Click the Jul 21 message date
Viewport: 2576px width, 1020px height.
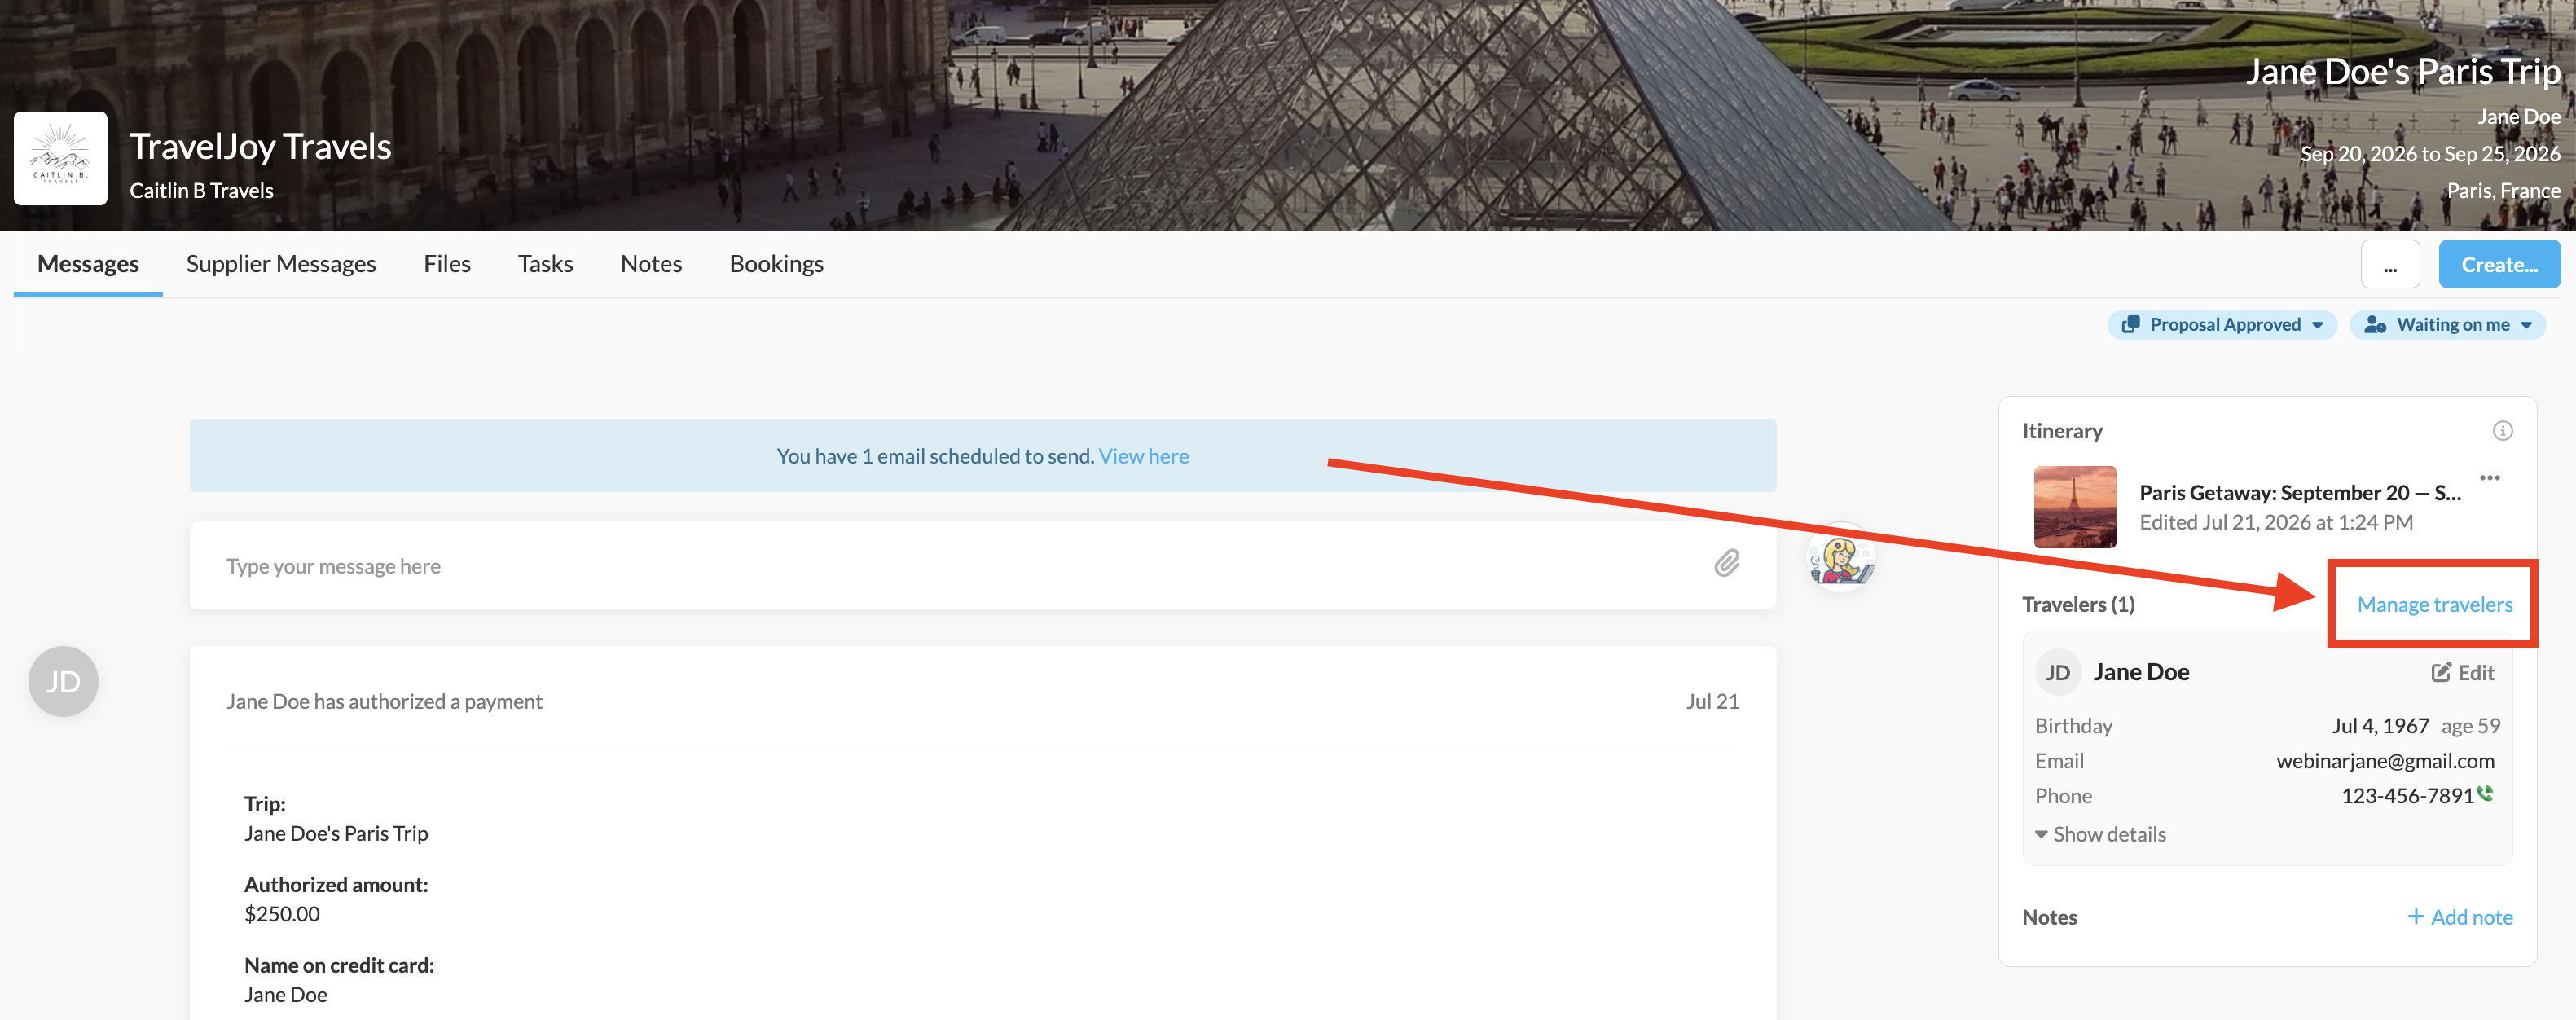pyautogui.click(x=1712, y=702)
